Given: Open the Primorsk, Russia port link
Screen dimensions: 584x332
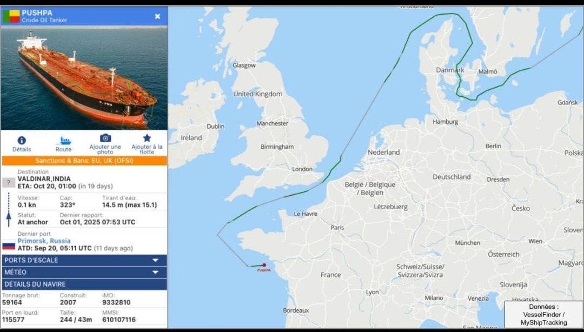Looking at the screenshot, I should click(44, 241).
